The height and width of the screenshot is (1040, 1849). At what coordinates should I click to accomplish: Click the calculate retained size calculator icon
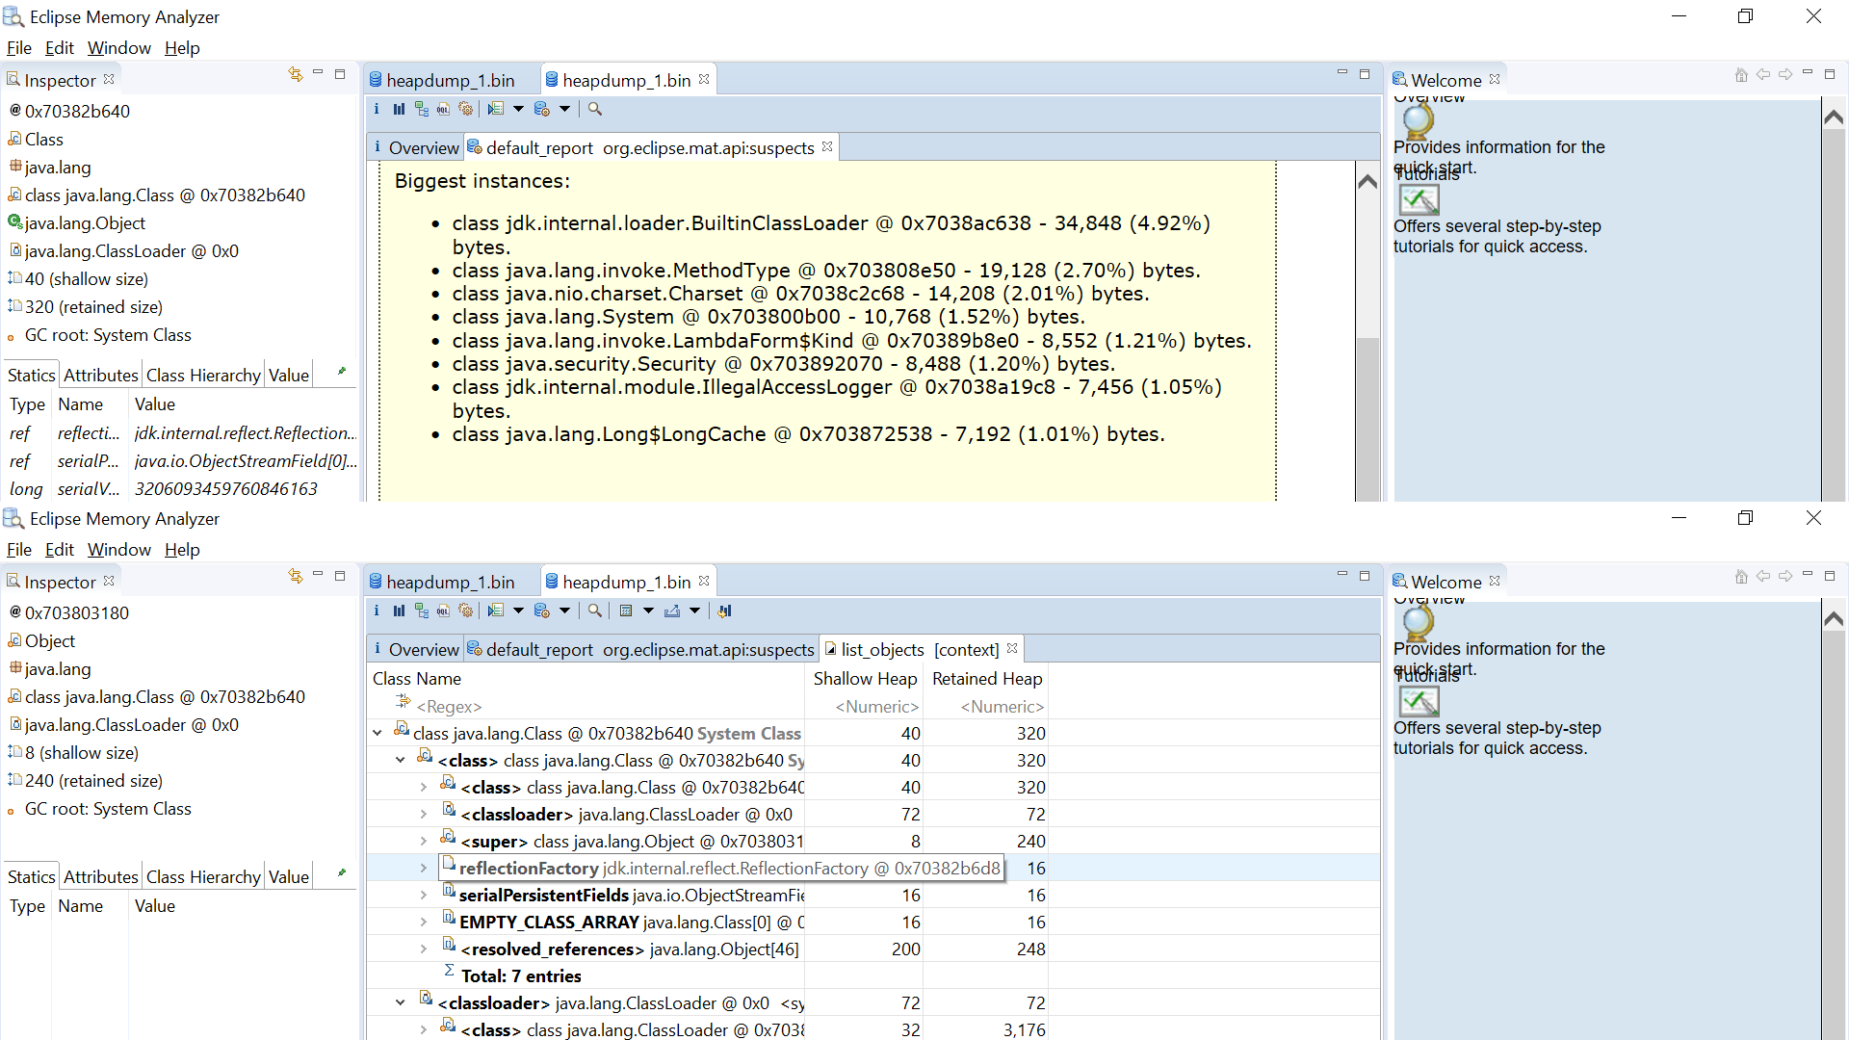click(x=626, y=611)
